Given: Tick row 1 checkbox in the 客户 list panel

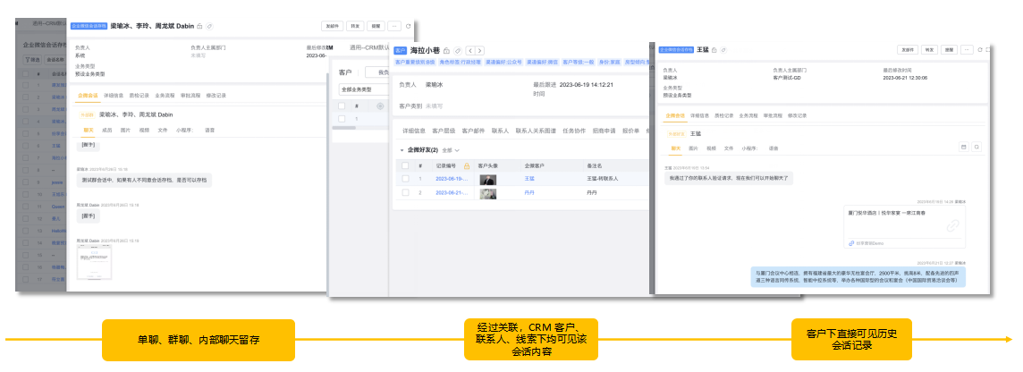Looking at the screenshot, I should coord(342,119).
